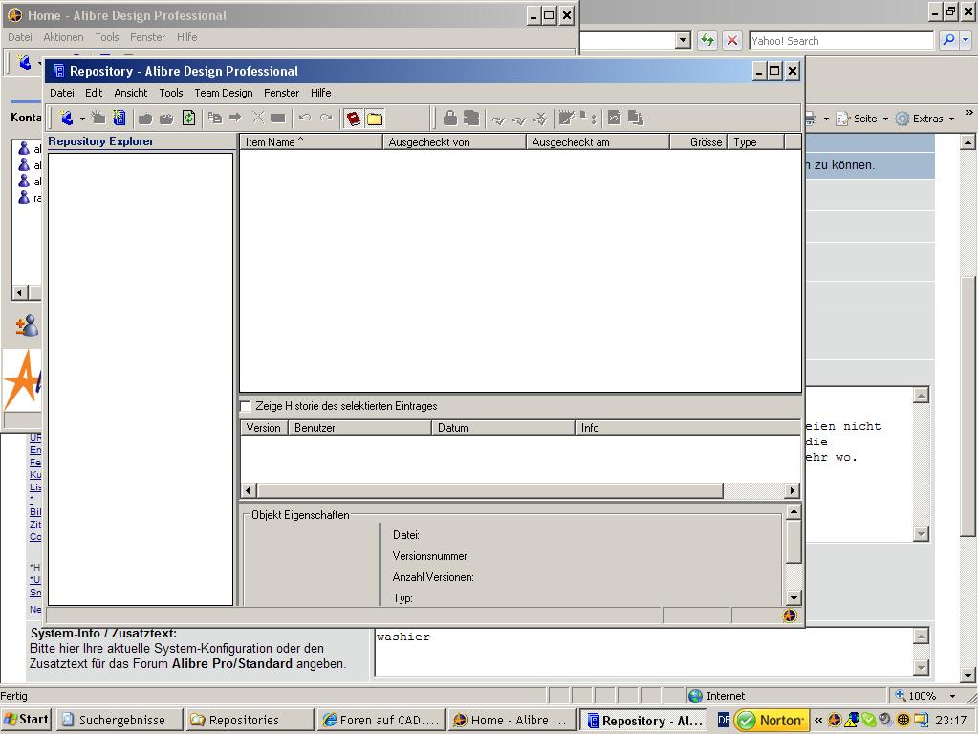Click the Ausgecheckt am column header
The height and width of the screenshot is (734, 979).
598,141
